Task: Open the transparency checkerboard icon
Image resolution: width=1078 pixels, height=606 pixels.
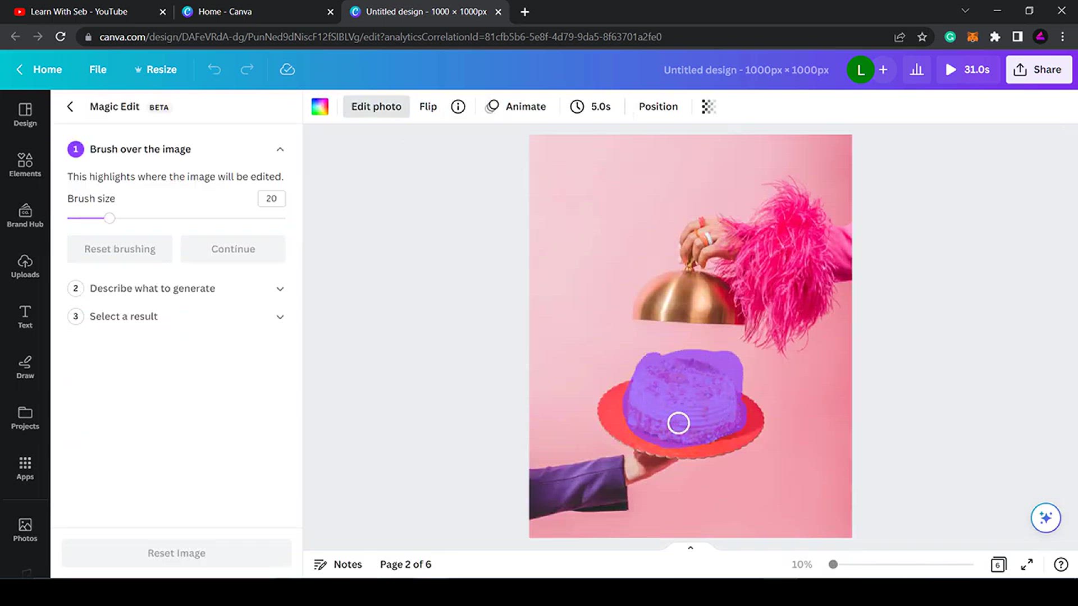Action: pyautogui.click(x=709, y=107)
